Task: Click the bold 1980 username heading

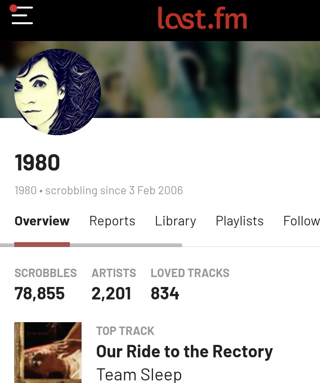Action: 37,163
